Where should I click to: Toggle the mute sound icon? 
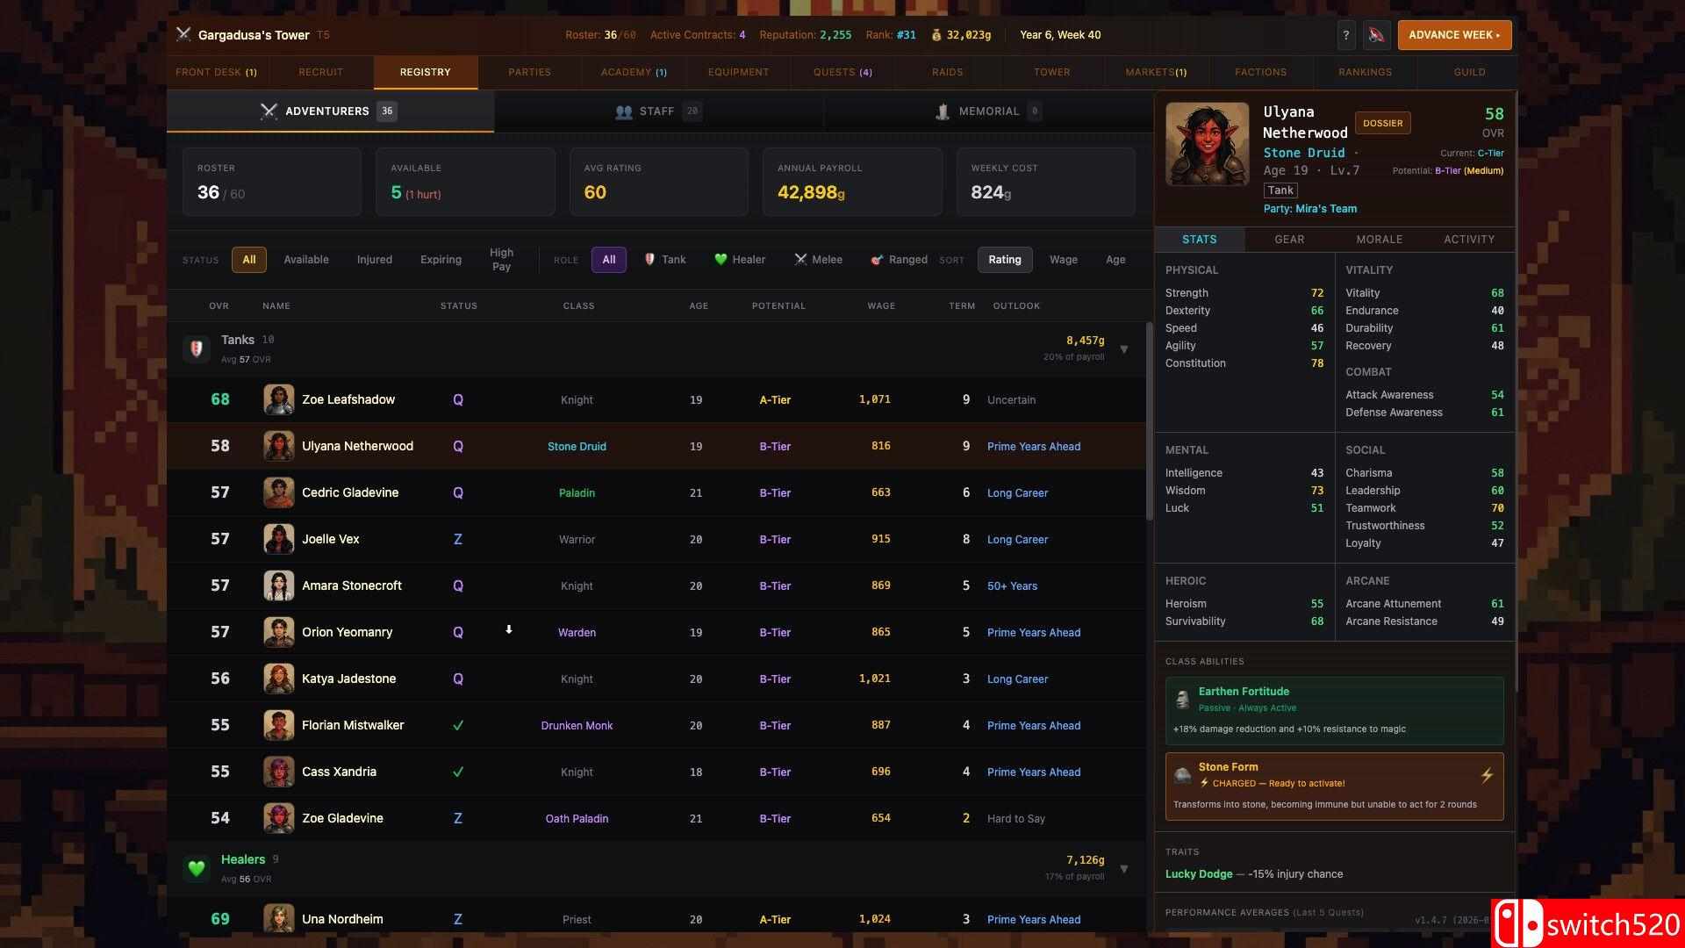(1376, 35)
